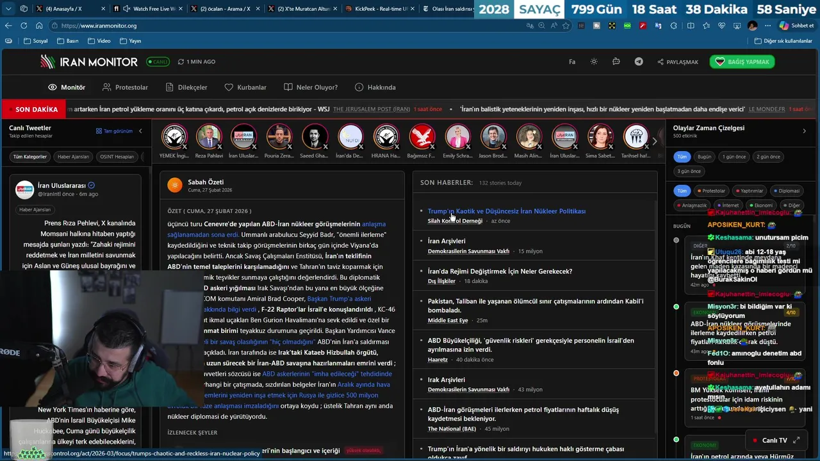Show more accounts with the avatar-row arrow
The height and width of the screenshot is (461, 820).
click(x=654, y=142)
